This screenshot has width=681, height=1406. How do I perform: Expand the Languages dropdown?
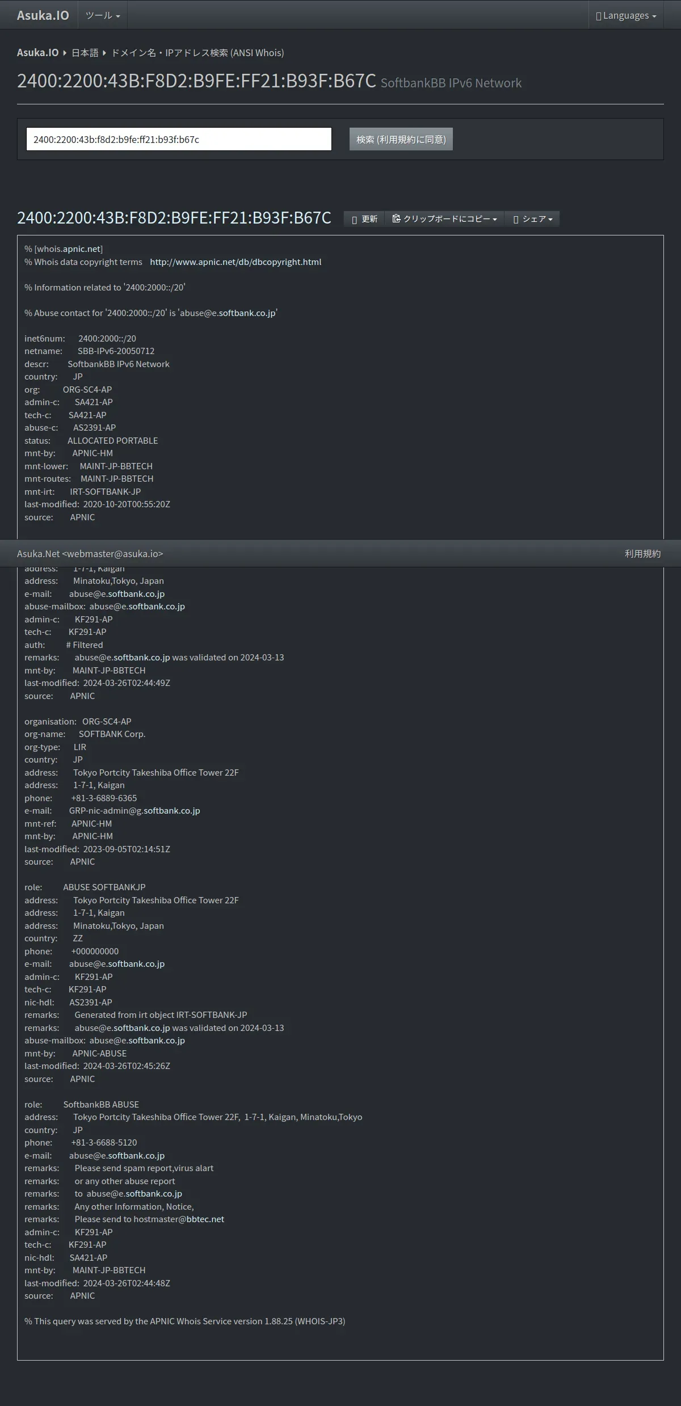tap(626, 15)
